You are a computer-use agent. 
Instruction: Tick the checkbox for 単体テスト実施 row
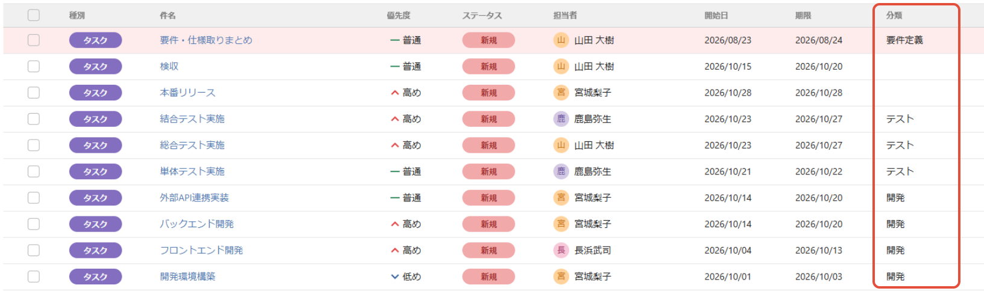pyautogui.click(x=34, y=171)
